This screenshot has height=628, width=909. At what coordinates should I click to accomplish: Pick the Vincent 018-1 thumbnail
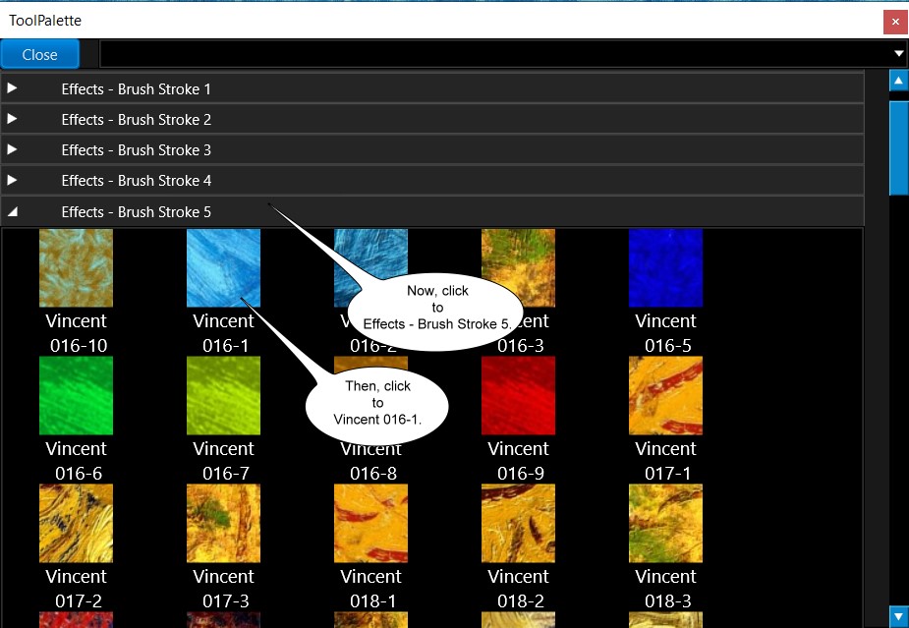[371, 523]
